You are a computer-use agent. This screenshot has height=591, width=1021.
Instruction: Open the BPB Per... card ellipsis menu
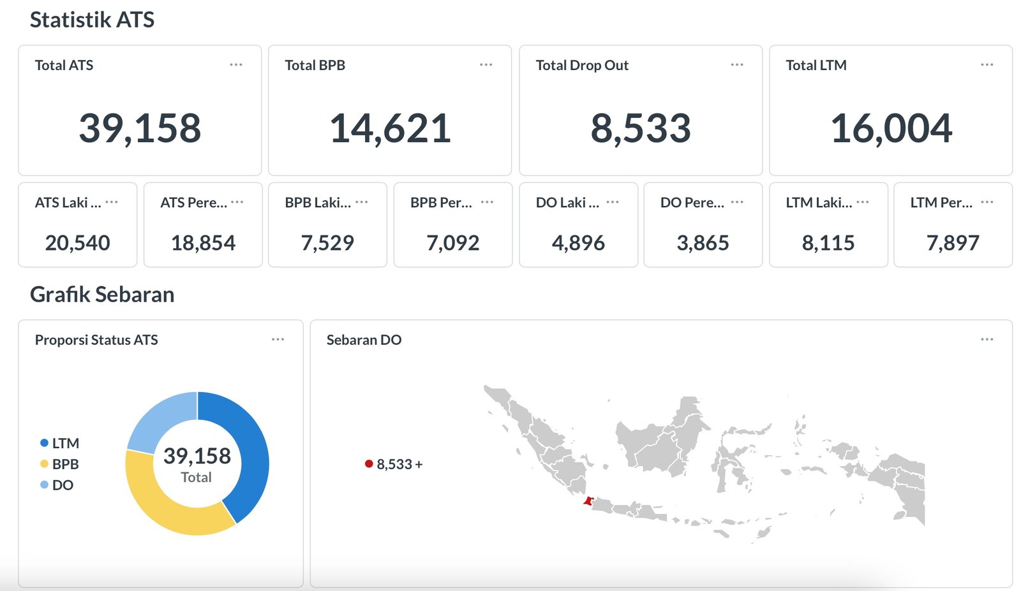[488, 202]
